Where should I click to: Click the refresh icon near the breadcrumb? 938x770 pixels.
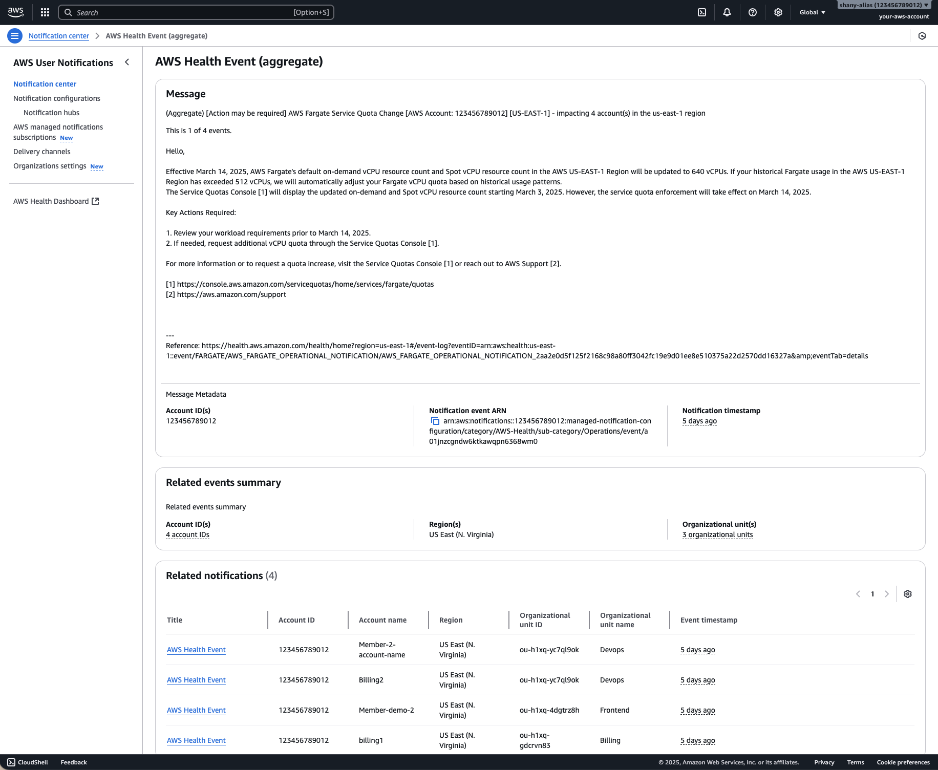[x=922, y=36]
